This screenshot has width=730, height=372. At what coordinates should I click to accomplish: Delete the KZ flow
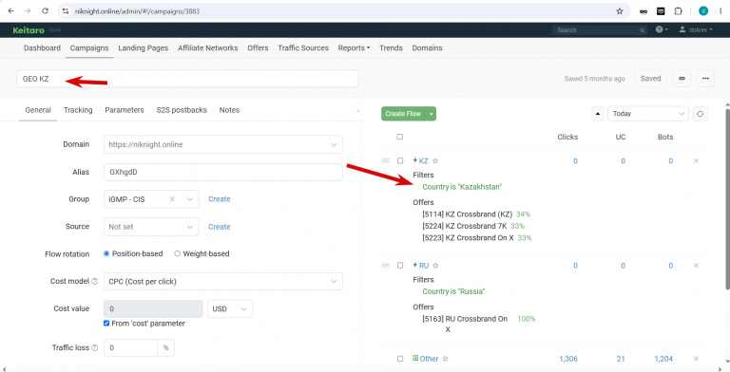coord(696,161)
